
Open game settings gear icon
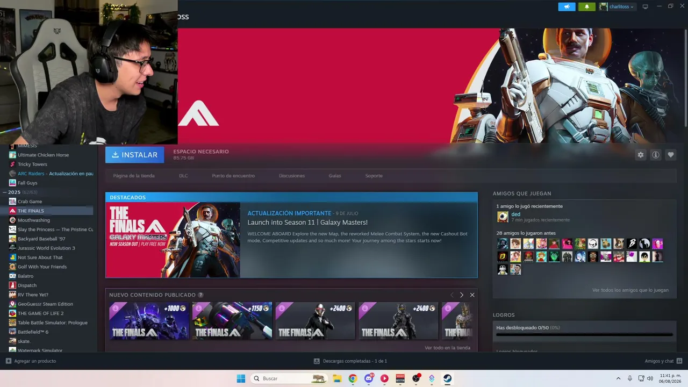(x=640, y=155)
